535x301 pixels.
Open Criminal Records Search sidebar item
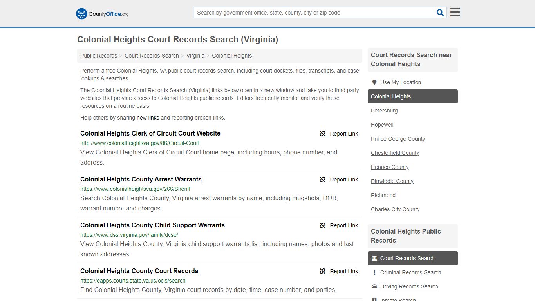pyautogui.click(x=410, y=272)
